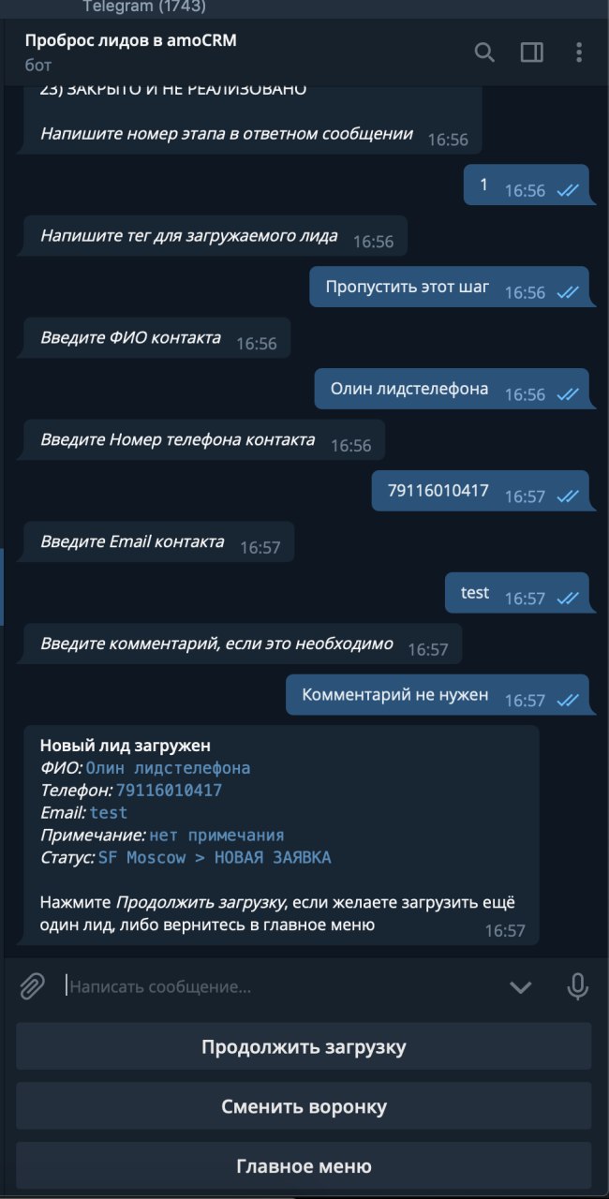
Task: Click read checkmarks on '79116010417' sent message
Action: coord(568,496)
